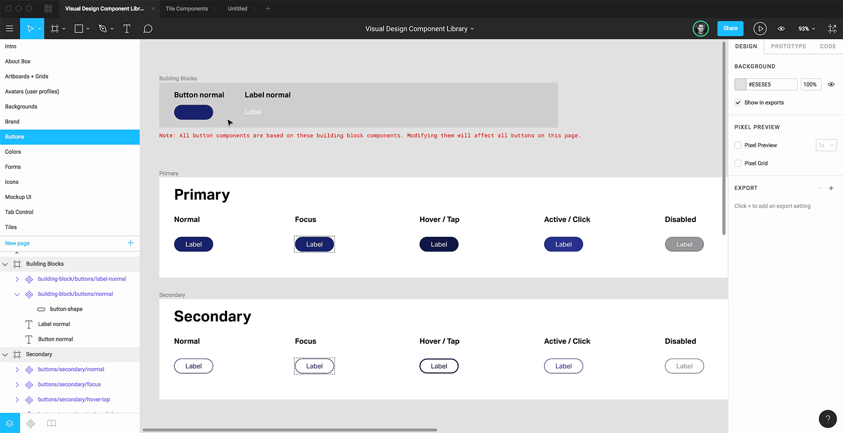Toggle background visibility eye icon
Viewport: 843px width, 433px height.
coord(831,84)
